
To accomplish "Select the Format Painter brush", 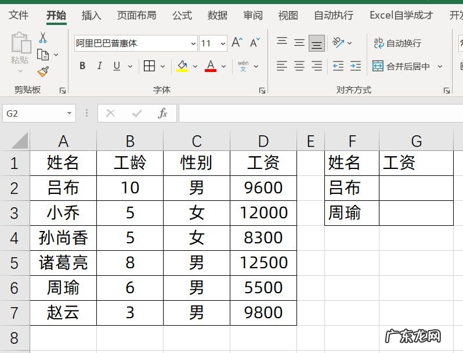I will pos(43,71).
